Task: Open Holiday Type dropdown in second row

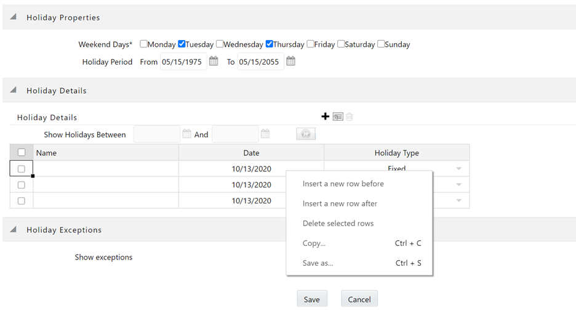Action: tap(458, 185)
